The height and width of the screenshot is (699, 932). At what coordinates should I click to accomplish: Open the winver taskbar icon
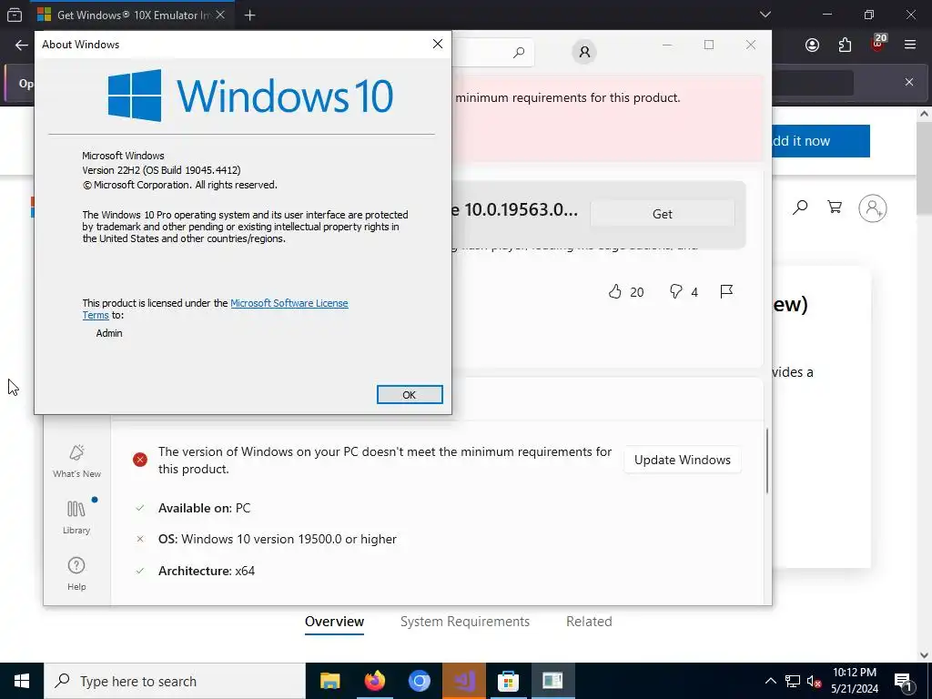point(552,681)
